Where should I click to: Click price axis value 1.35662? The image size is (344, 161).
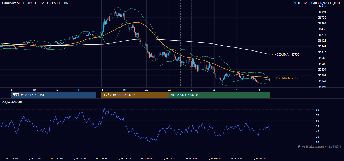coord(321,58)
